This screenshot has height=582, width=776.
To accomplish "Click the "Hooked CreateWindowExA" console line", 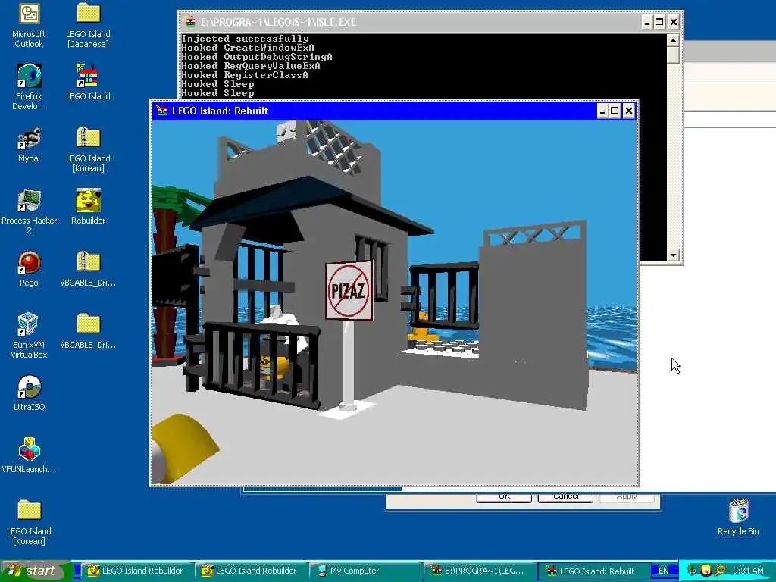I will click(248, 48).
